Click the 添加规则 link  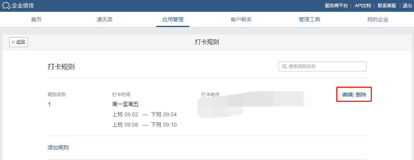(58, 147)
